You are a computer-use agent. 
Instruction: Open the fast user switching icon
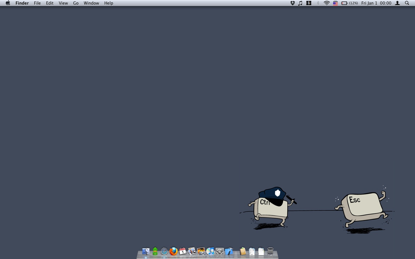pyautogui.click(x=397, y=3)
